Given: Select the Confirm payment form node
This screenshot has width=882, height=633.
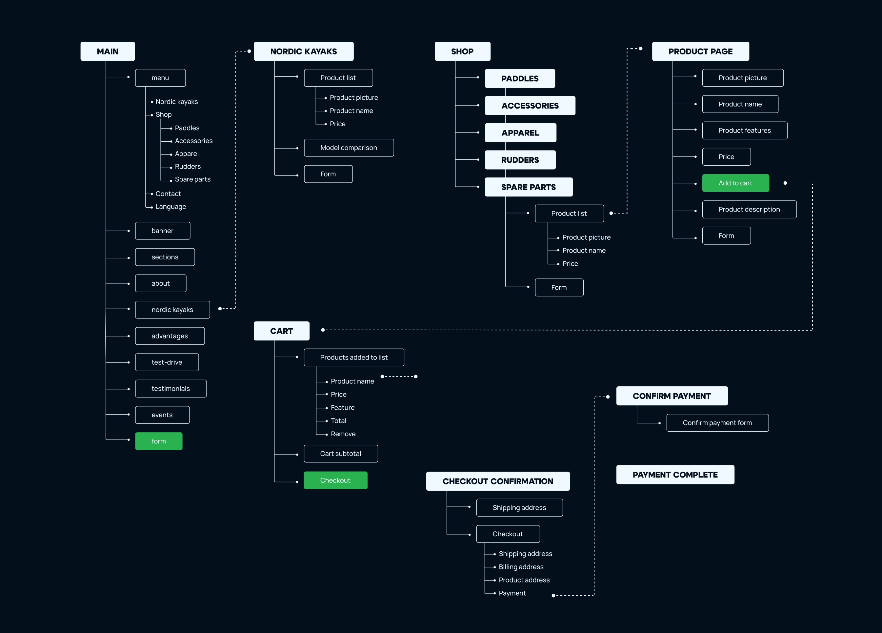Looking at the screenshot, I should tap(717, 423).
